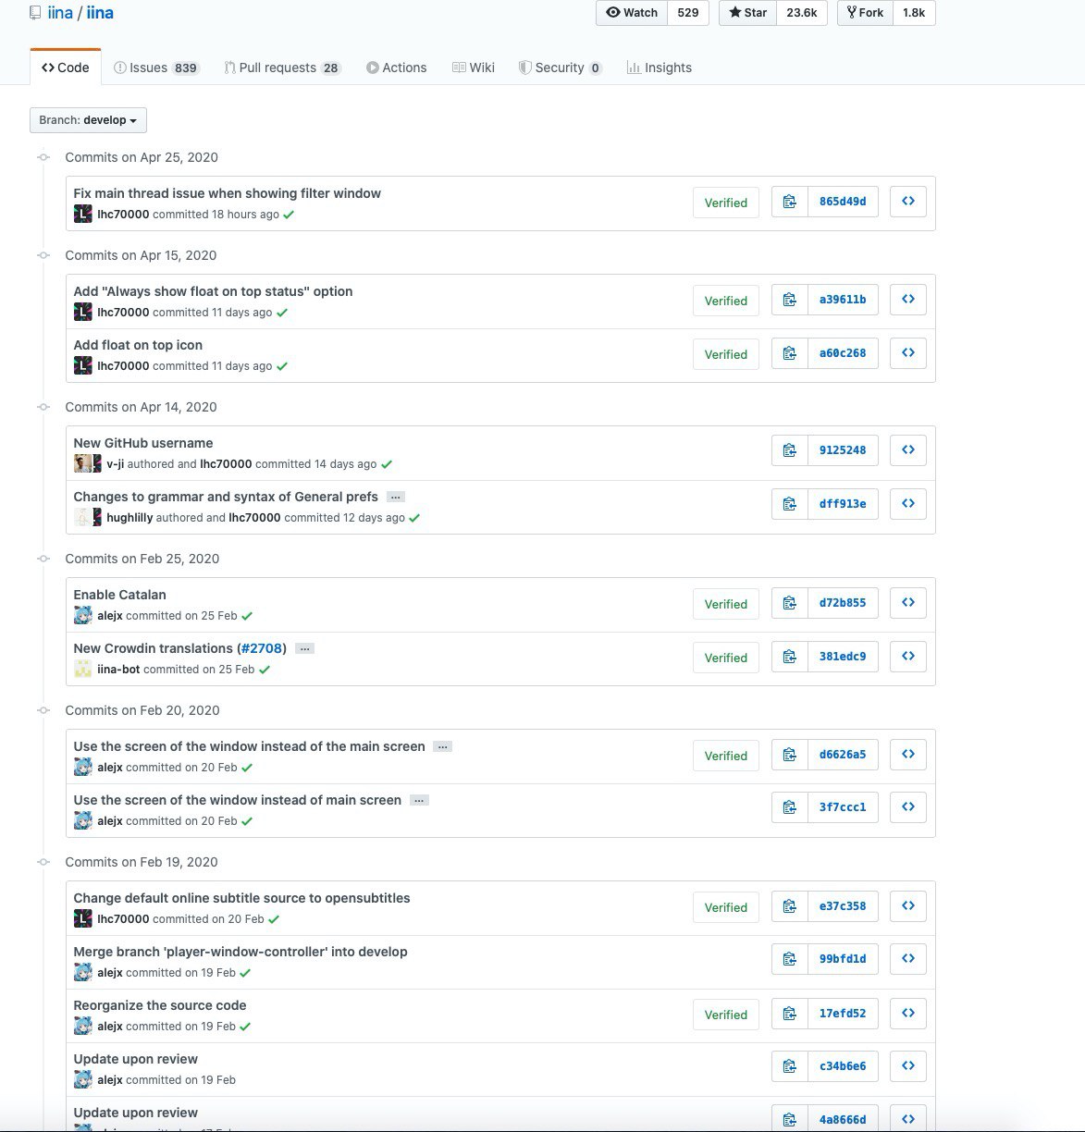The height and width of the screenshot is (1132, 1085).
Task: Browse repository at commit d72b855
Action: [908, 603]
